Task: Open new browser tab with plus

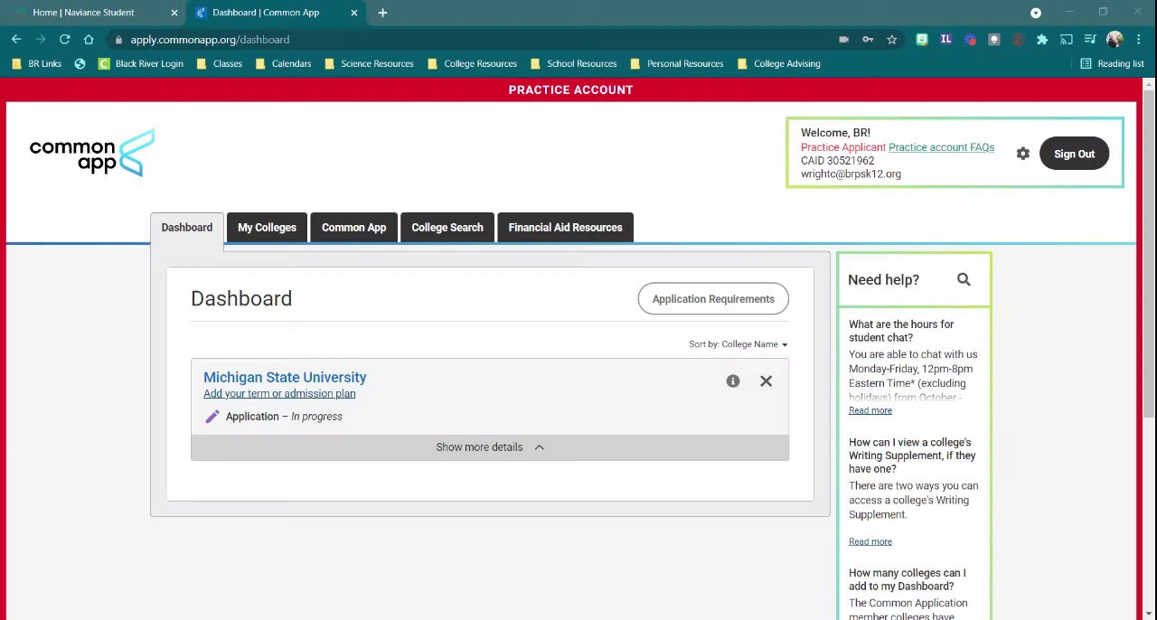Action: [x=382, y=13]
